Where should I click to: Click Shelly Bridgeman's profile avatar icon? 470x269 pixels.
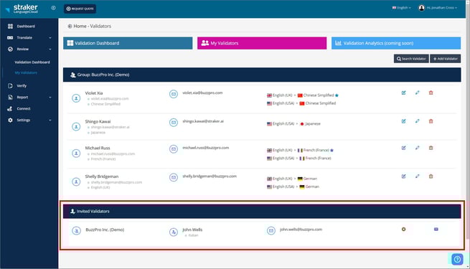pos(76,181)
